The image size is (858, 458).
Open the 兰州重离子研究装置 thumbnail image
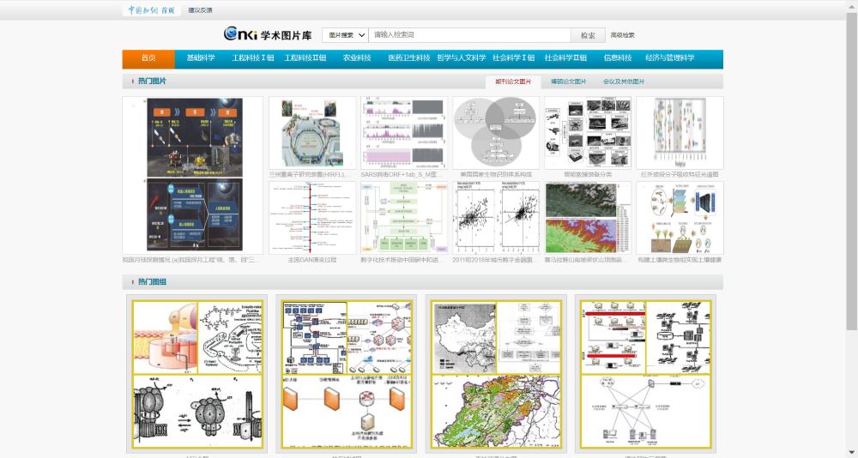[x=311, y=132]
